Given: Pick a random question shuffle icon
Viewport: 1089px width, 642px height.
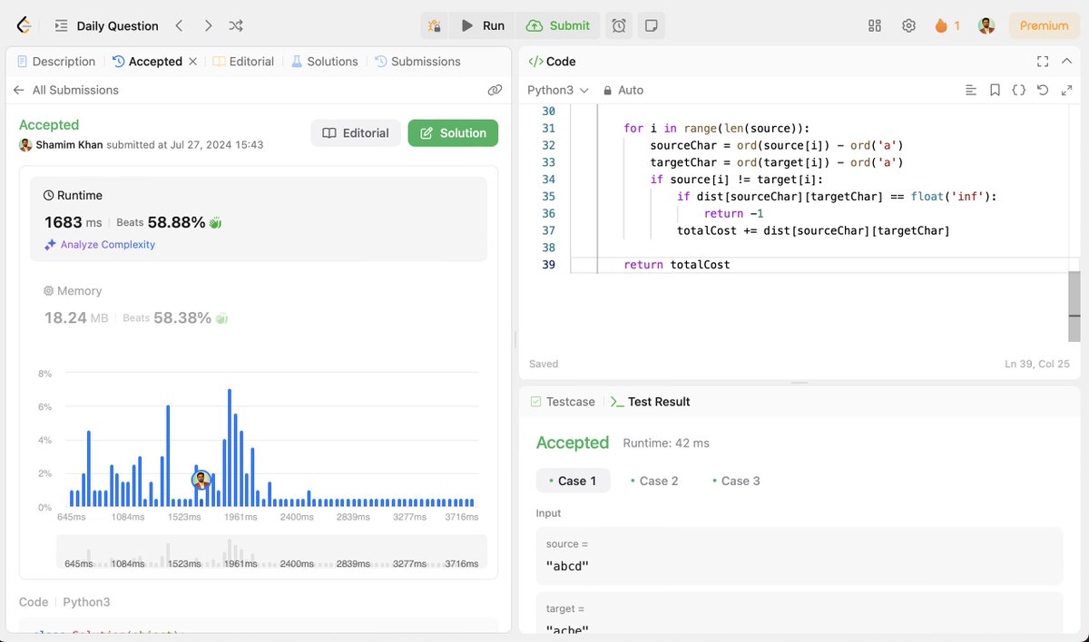Looking at the screenshot, I should pos(236,25).
